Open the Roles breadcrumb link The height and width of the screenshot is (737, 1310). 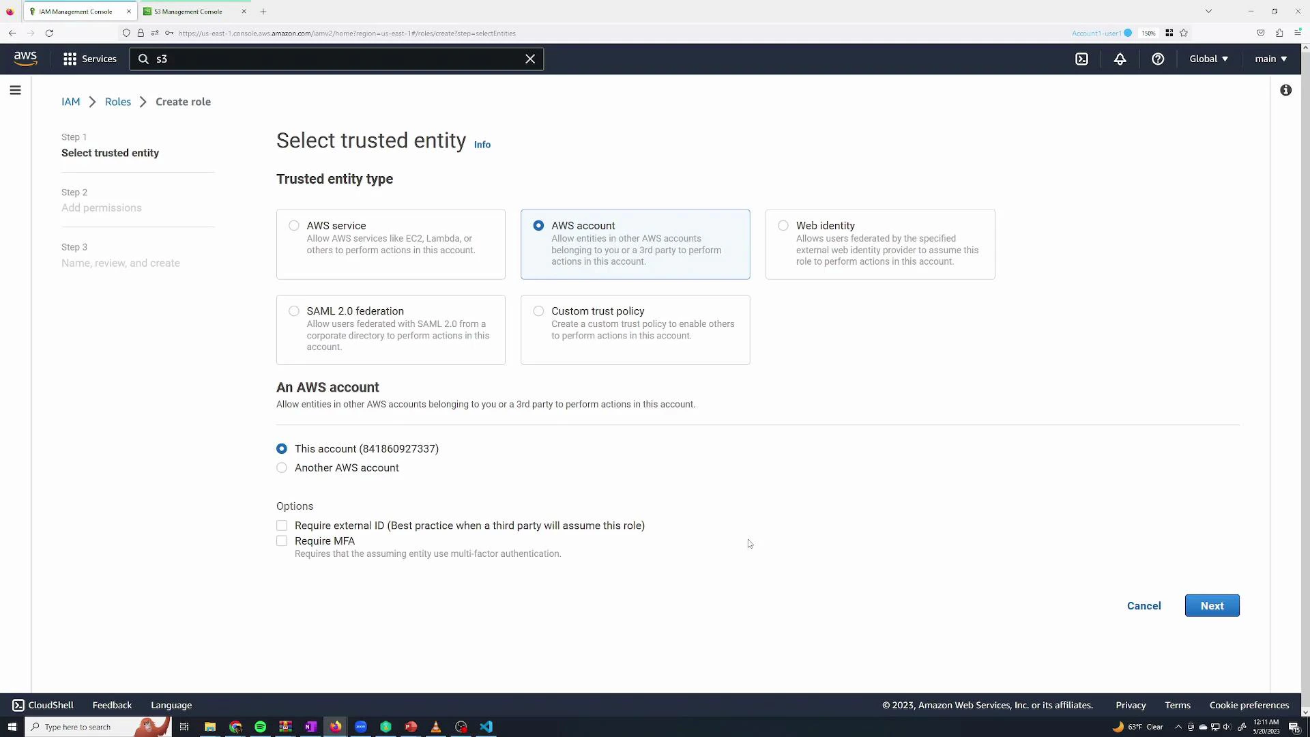click(117, 101)
